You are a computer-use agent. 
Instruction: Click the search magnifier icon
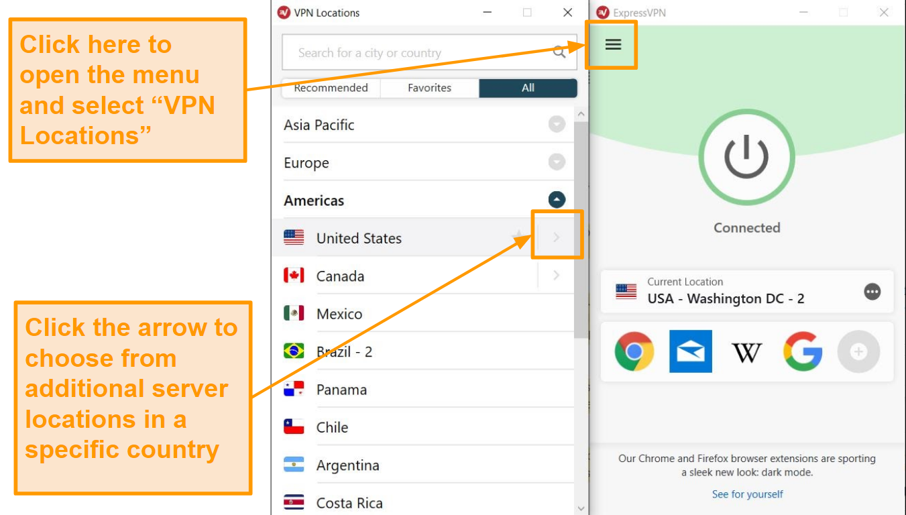559,52
